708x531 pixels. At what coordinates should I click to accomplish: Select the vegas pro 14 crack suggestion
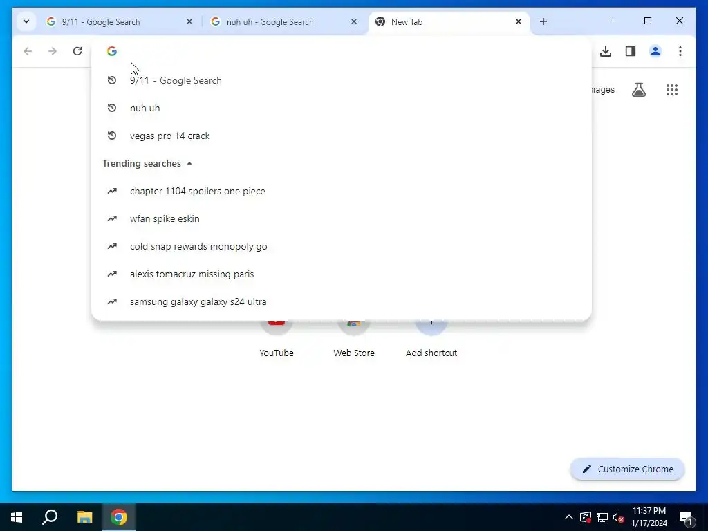click(342, 136)
